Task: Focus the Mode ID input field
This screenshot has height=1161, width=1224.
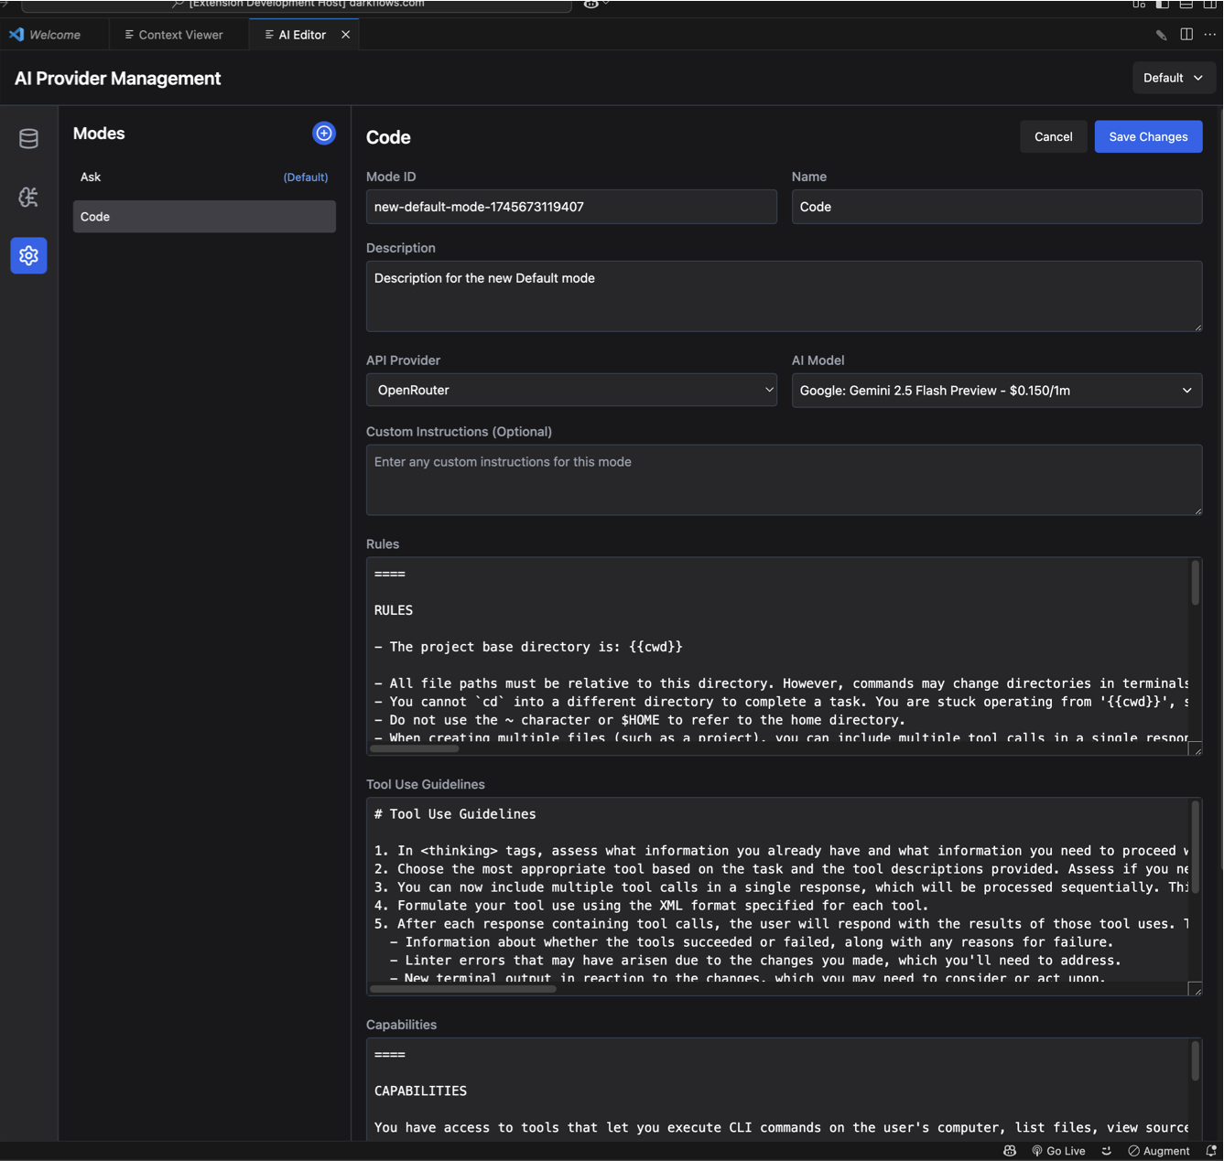Action: point(571,207)
